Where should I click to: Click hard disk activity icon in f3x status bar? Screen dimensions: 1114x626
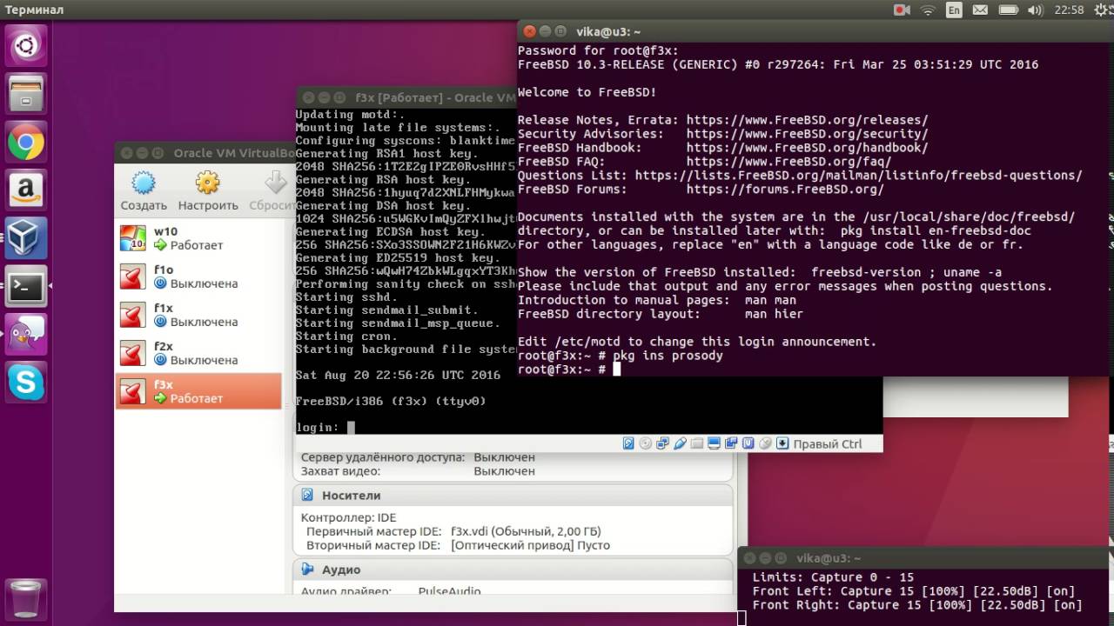click(x=628, y=443)
